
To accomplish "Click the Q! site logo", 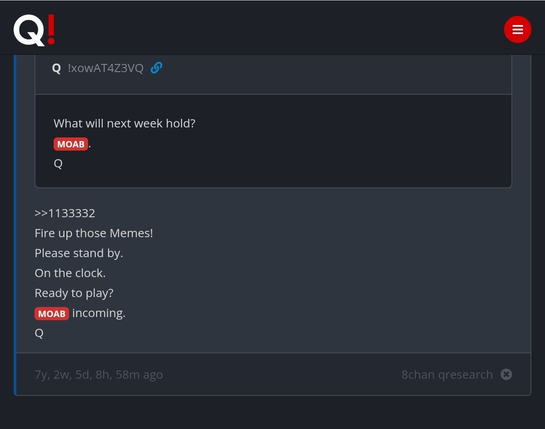I will 35,30.
